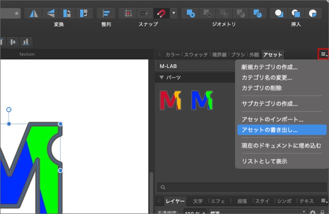Screen dimensions: 329x214
Task: Click the rotate clockwise transform icon
Action: (x=84, y=13)
